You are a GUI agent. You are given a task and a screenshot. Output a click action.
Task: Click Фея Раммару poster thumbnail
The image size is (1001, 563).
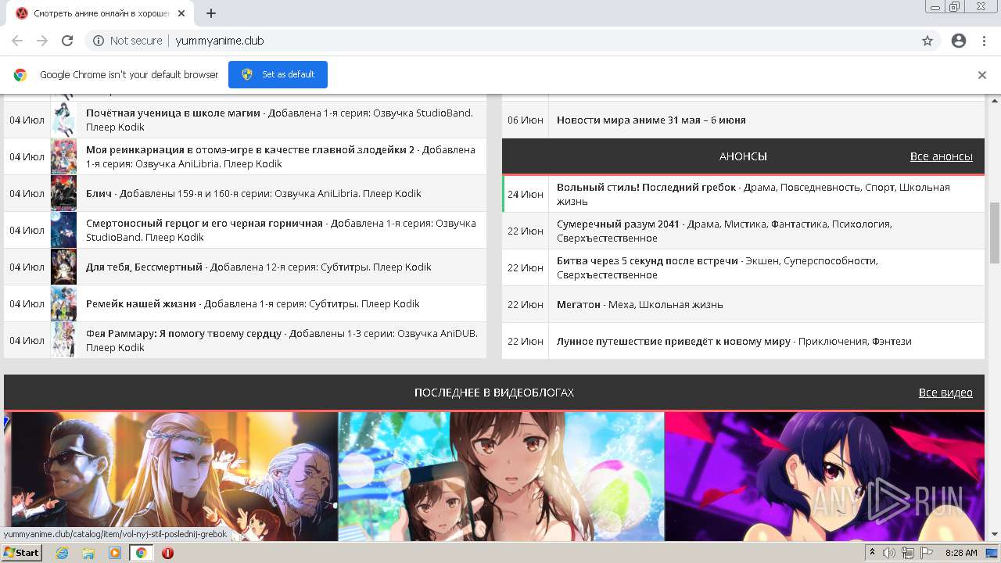click(63, 340)
